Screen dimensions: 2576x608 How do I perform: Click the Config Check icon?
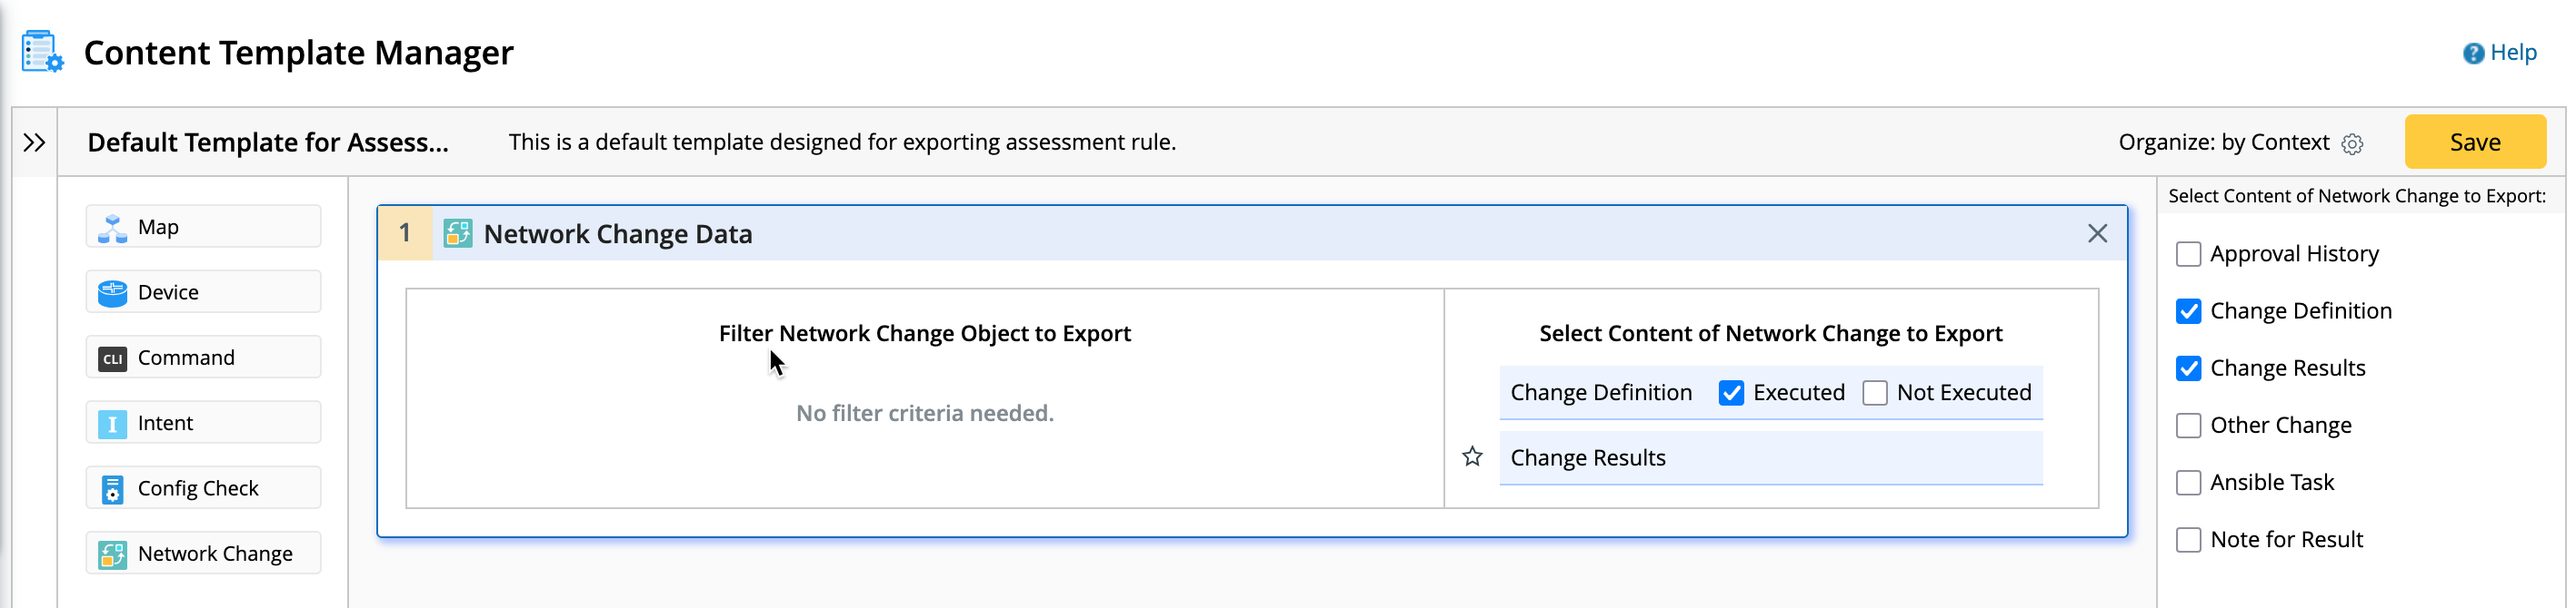click(113, 489)
